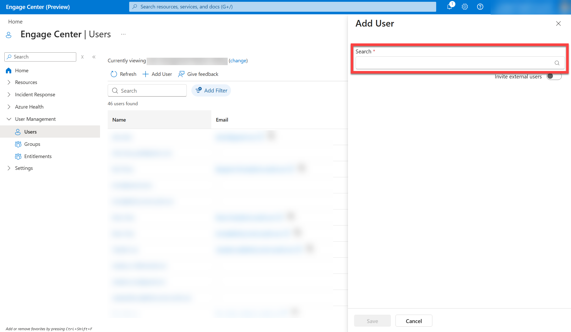Screen dimensions: 571x332
Task: Click the Add Filter funnel icon
Action: [x=199, y=90]
